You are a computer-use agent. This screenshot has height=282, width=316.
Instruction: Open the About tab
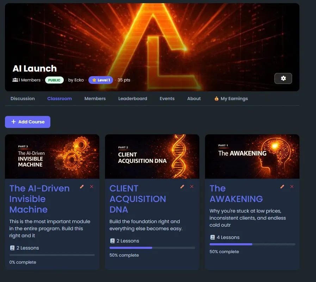pyautogui.click(x=194, y=99)
